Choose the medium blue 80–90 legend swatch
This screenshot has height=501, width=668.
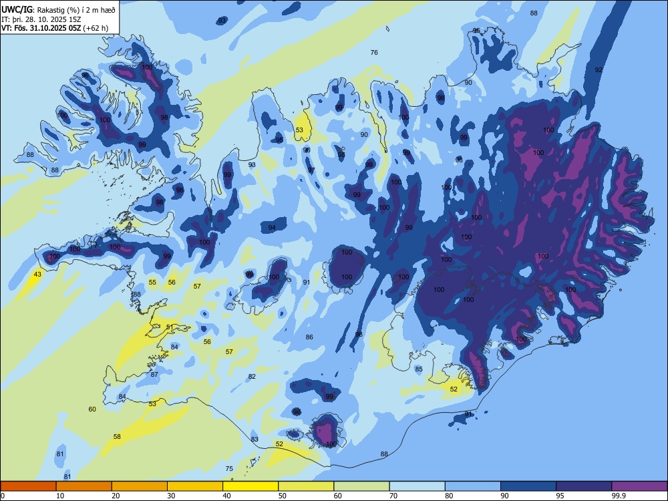(x=473, y=486)
